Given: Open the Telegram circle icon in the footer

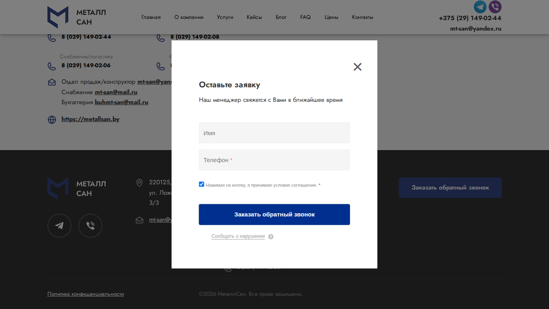Looking at the screenshot, I should point(59,226).
